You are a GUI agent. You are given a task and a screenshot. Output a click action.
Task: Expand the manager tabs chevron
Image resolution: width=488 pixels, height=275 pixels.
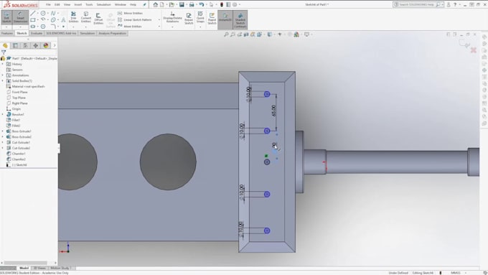point(55,45)
